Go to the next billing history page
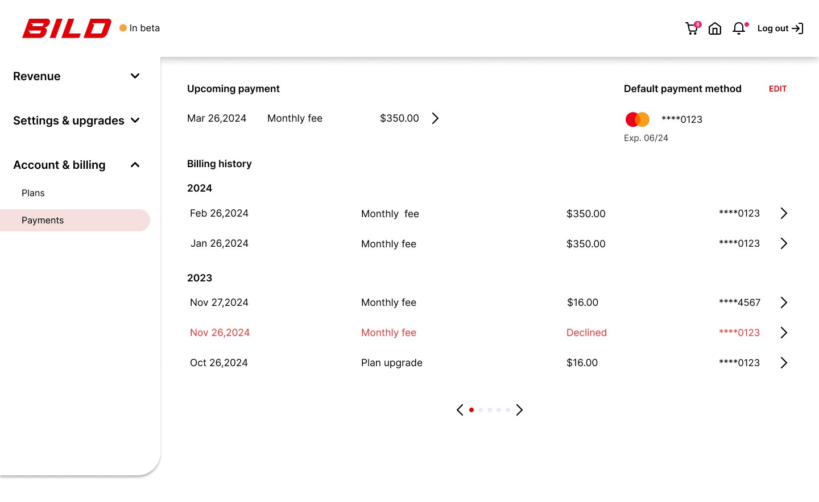819x502 pixels. (x=519, y=409)
